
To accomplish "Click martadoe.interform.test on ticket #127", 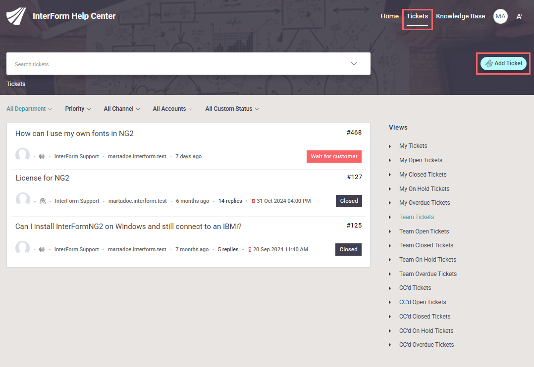I will coord(138,201).
